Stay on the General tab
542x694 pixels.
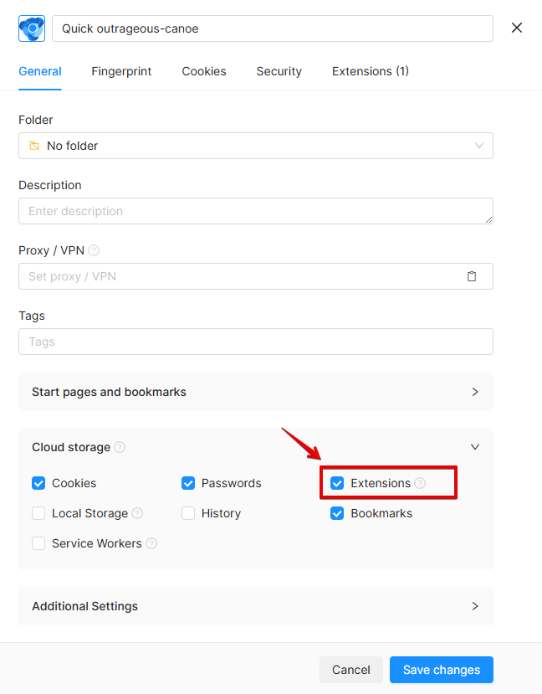(x=40, y=71)
